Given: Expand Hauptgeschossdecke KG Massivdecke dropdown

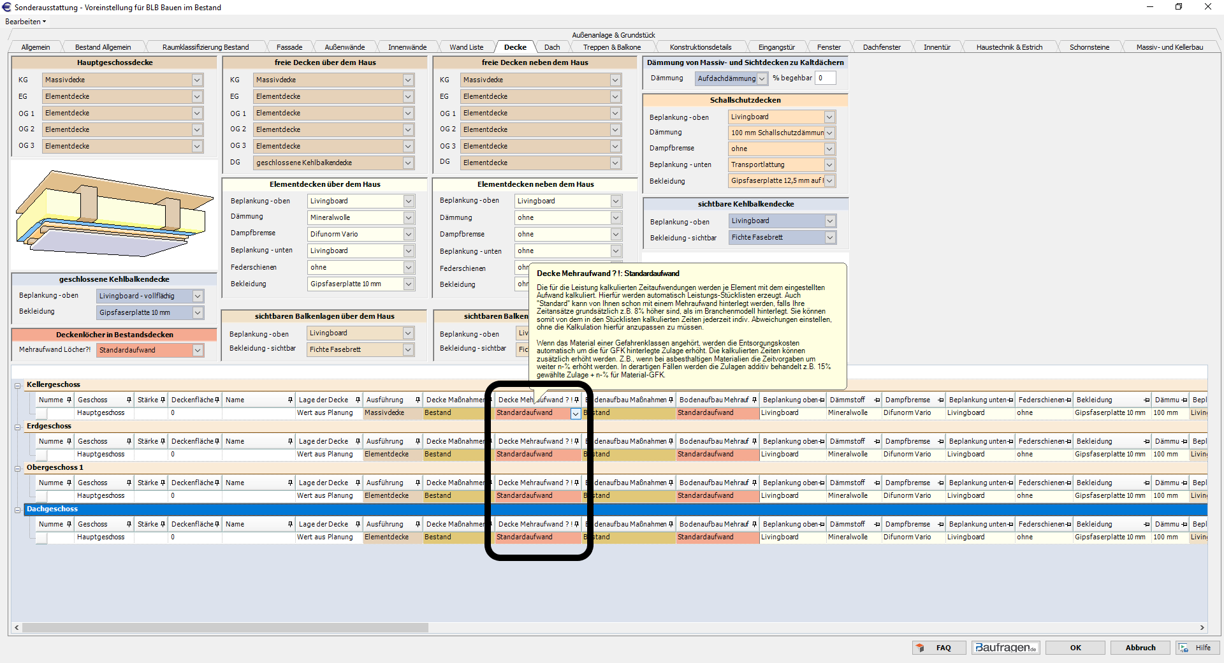Looking at the screenshot, I should (x=197, y=80).
